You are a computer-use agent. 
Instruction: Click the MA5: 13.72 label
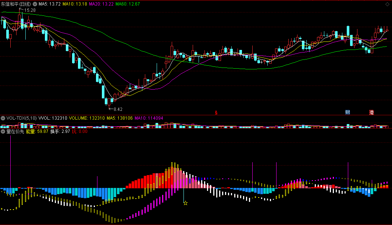[x=50, y=4]
